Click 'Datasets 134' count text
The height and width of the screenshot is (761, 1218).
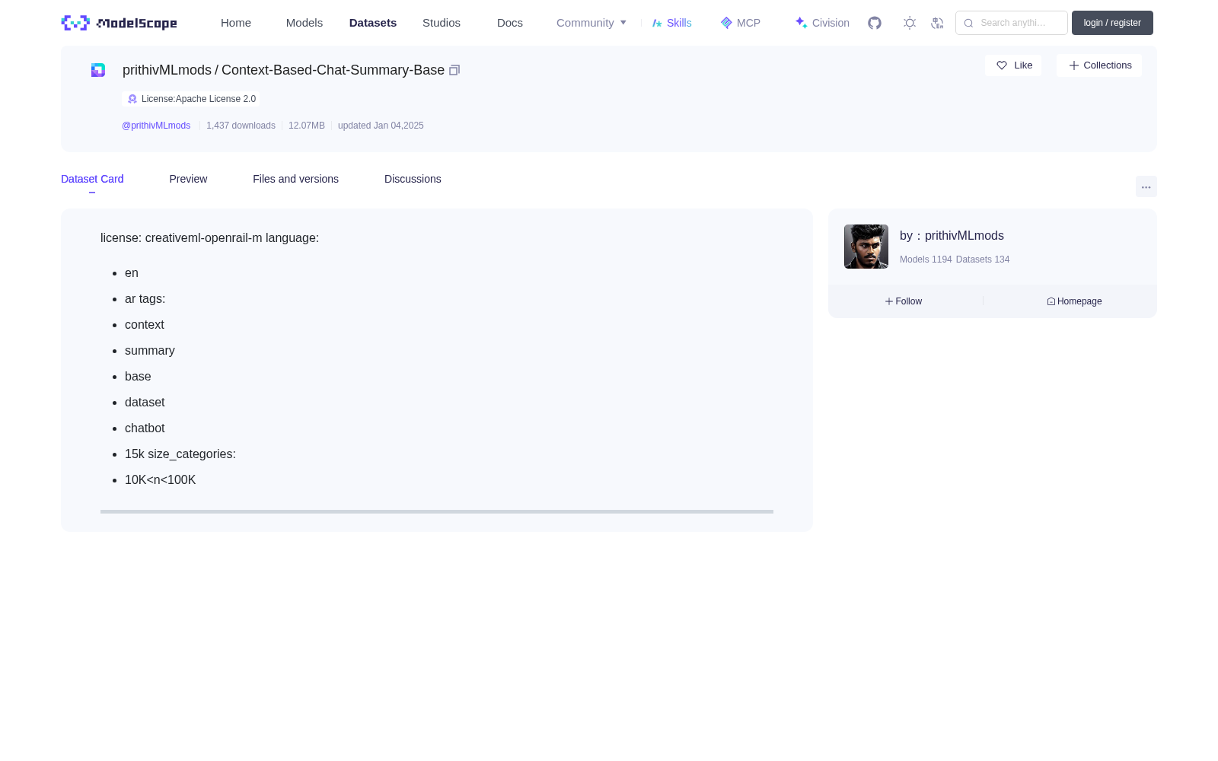click(x=983, y=260)
